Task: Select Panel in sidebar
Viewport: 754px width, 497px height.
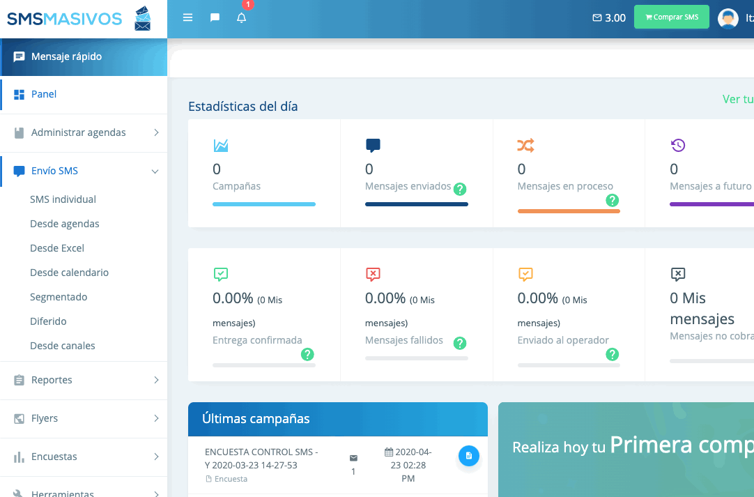Action: (x=84, y=94)
